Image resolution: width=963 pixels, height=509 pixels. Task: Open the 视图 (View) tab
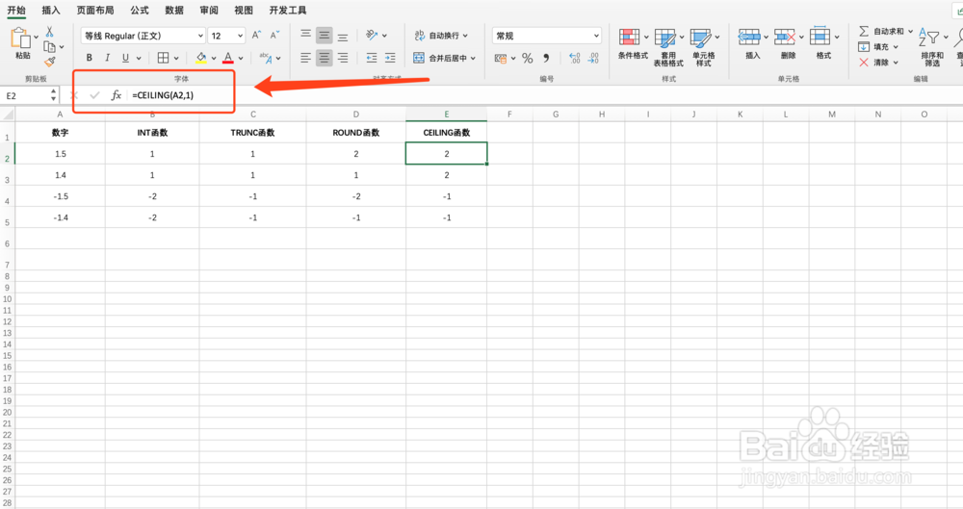coord(244,10)
